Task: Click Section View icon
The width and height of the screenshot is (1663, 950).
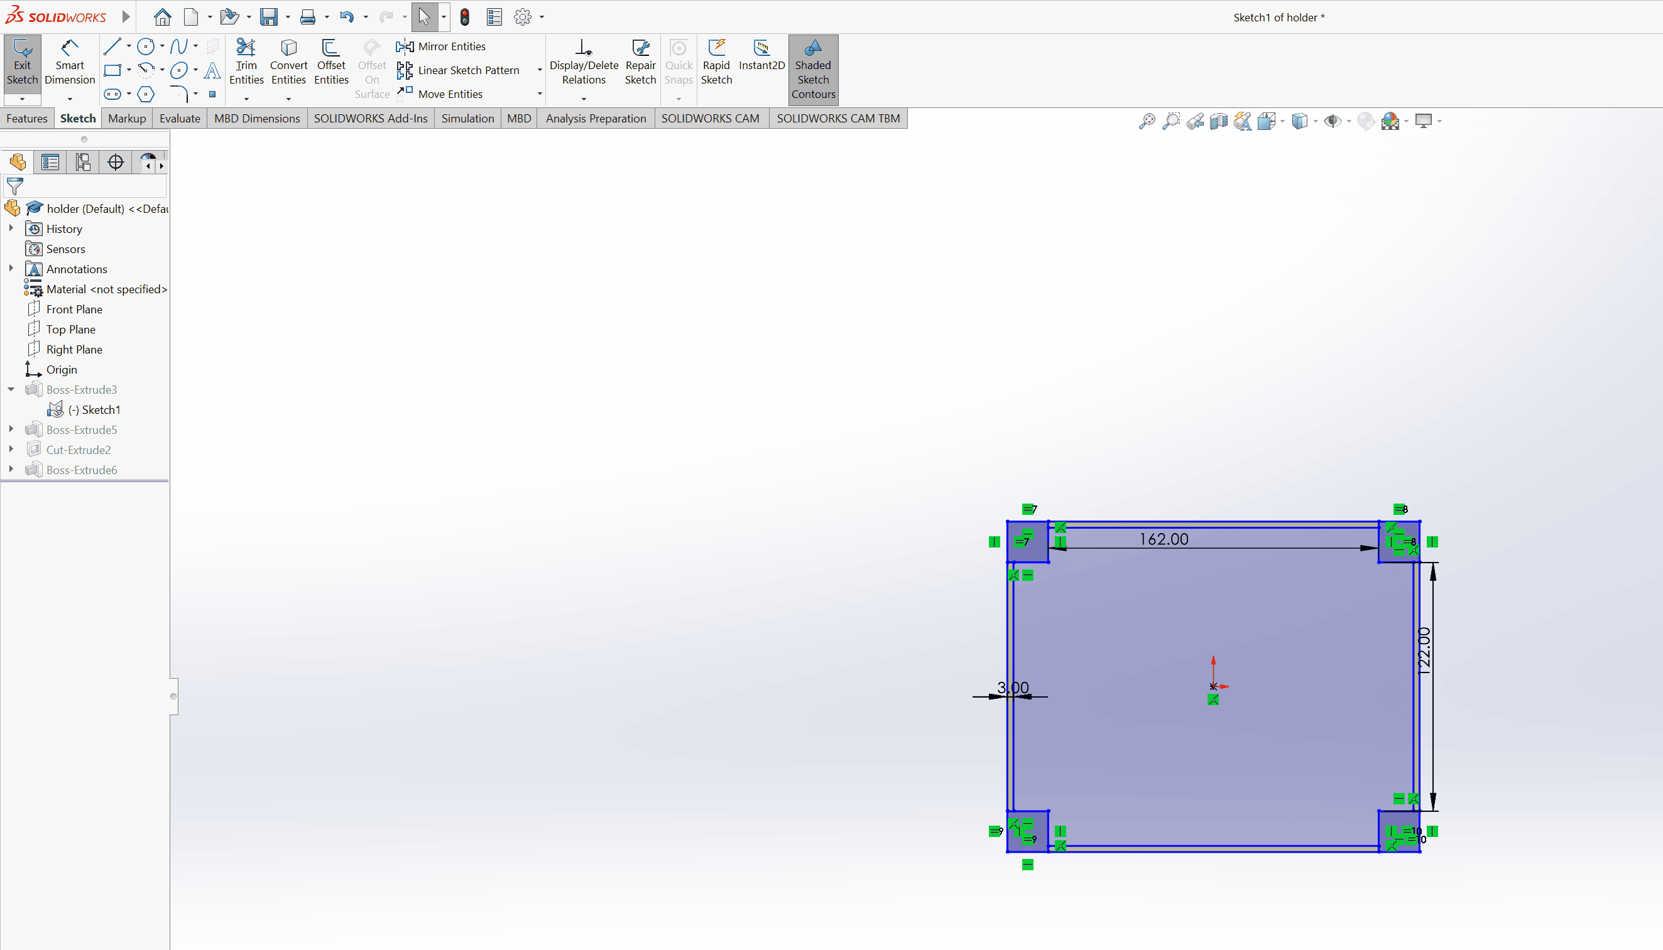Action: [1219, 121]
